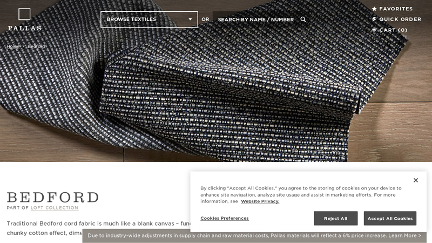This screenshot has height=243, width=432.
Task: Click Accept All Cookies button
Action: tap(390, 219)
